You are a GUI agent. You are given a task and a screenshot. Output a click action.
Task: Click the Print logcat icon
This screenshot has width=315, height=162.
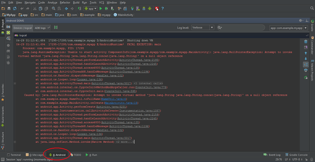305,70
